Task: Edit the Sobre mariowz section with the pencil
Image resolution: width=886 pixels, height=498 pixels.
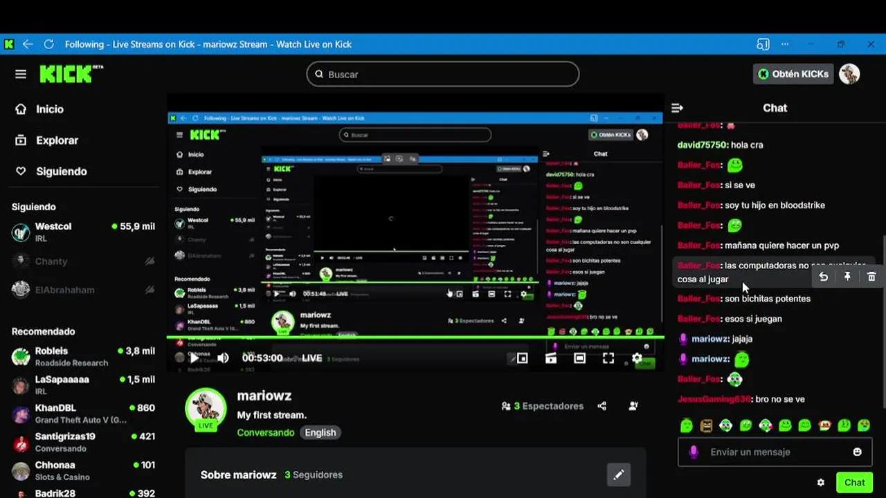Action: (619, 474)
